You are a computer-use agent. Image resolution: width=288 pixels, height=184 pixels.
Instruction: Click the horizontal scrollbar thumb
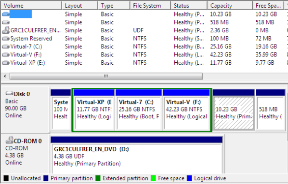pos(106,76)
